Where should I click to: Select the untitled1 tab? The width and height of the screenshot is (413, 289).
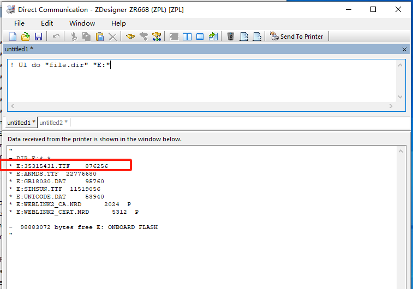21,123
